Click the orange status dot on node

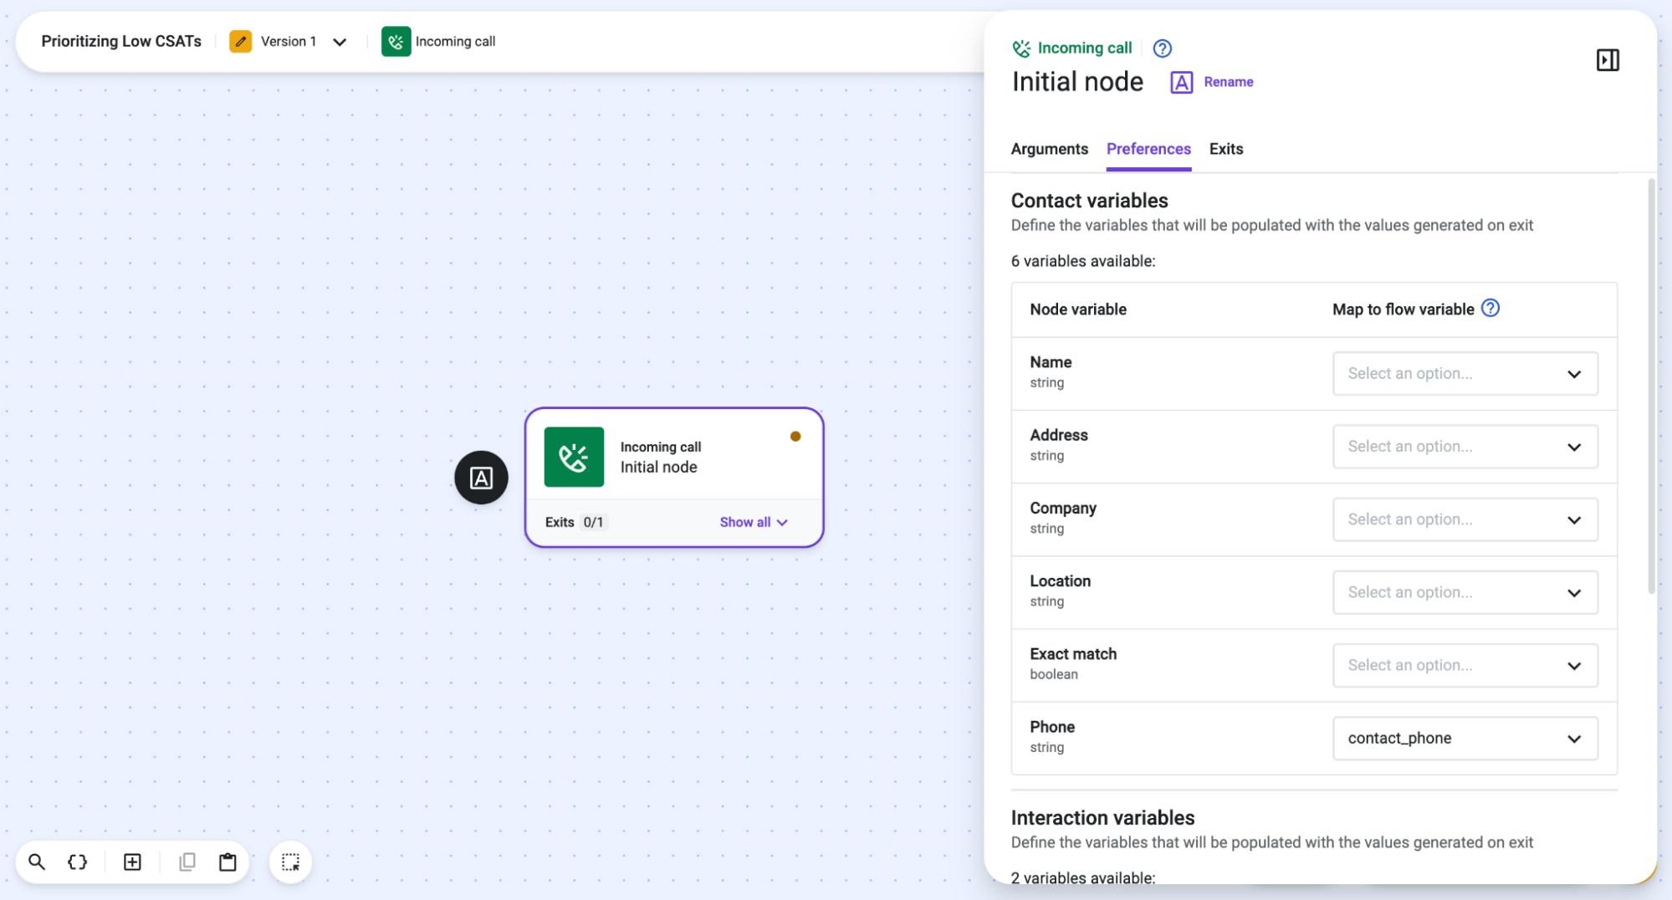795,436
